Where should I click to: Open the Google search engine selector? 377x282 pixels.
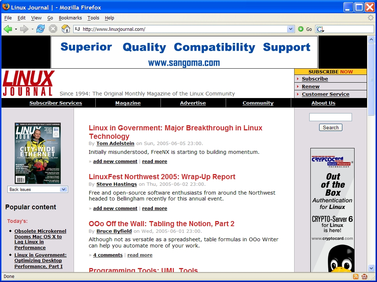pos(320,29)
